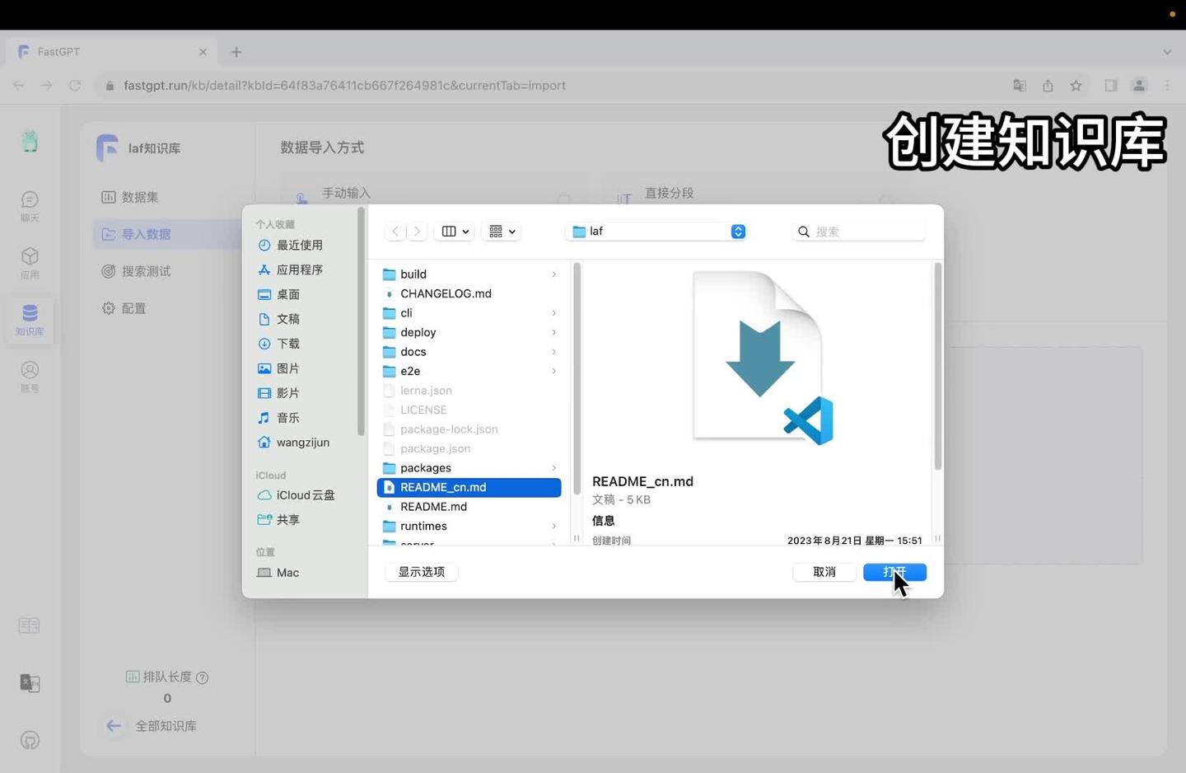Open the 配置 configuration settings of laf知识库
Image resolution: width=1186 pixels, height=773 pixels.
tap(134, 307)
